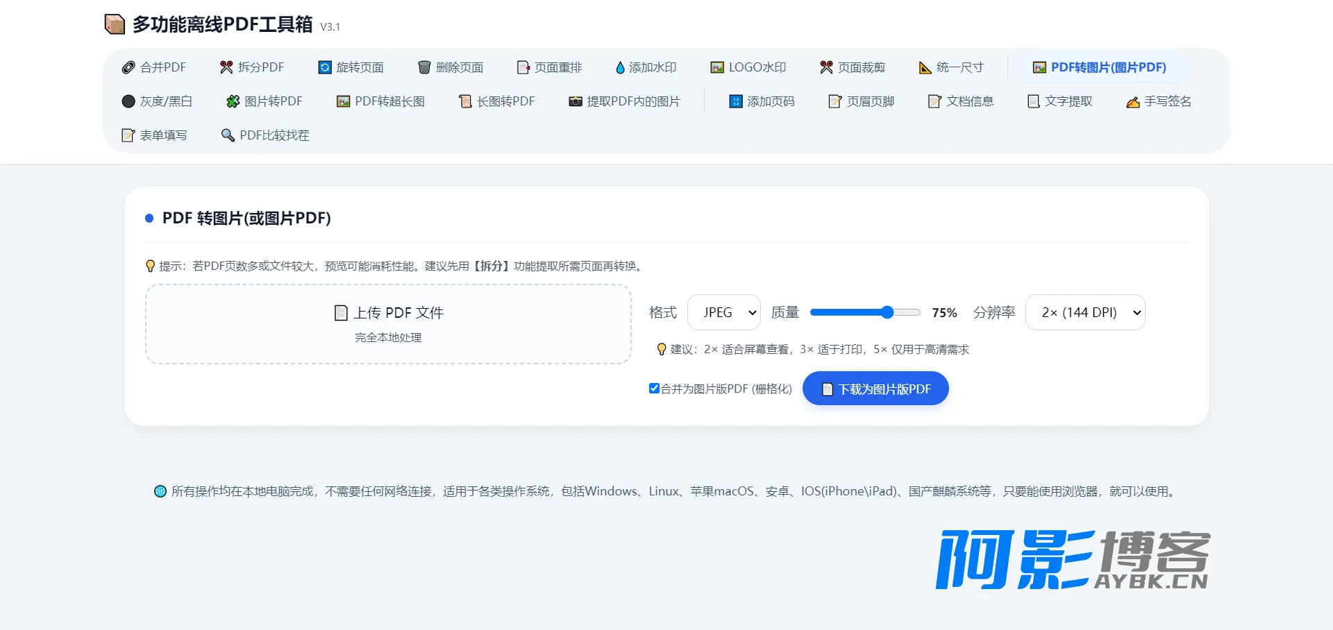Click the 手写签名 signature pen icon
Screen dimensions: 1333x630
1133,102
